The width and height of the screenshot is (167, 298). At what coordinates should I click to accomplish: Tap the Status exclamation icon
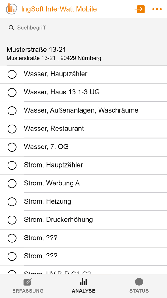[139, 281]
